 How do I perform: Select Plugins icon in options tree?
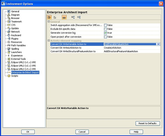pyautogui.click(x=9, y=39)
